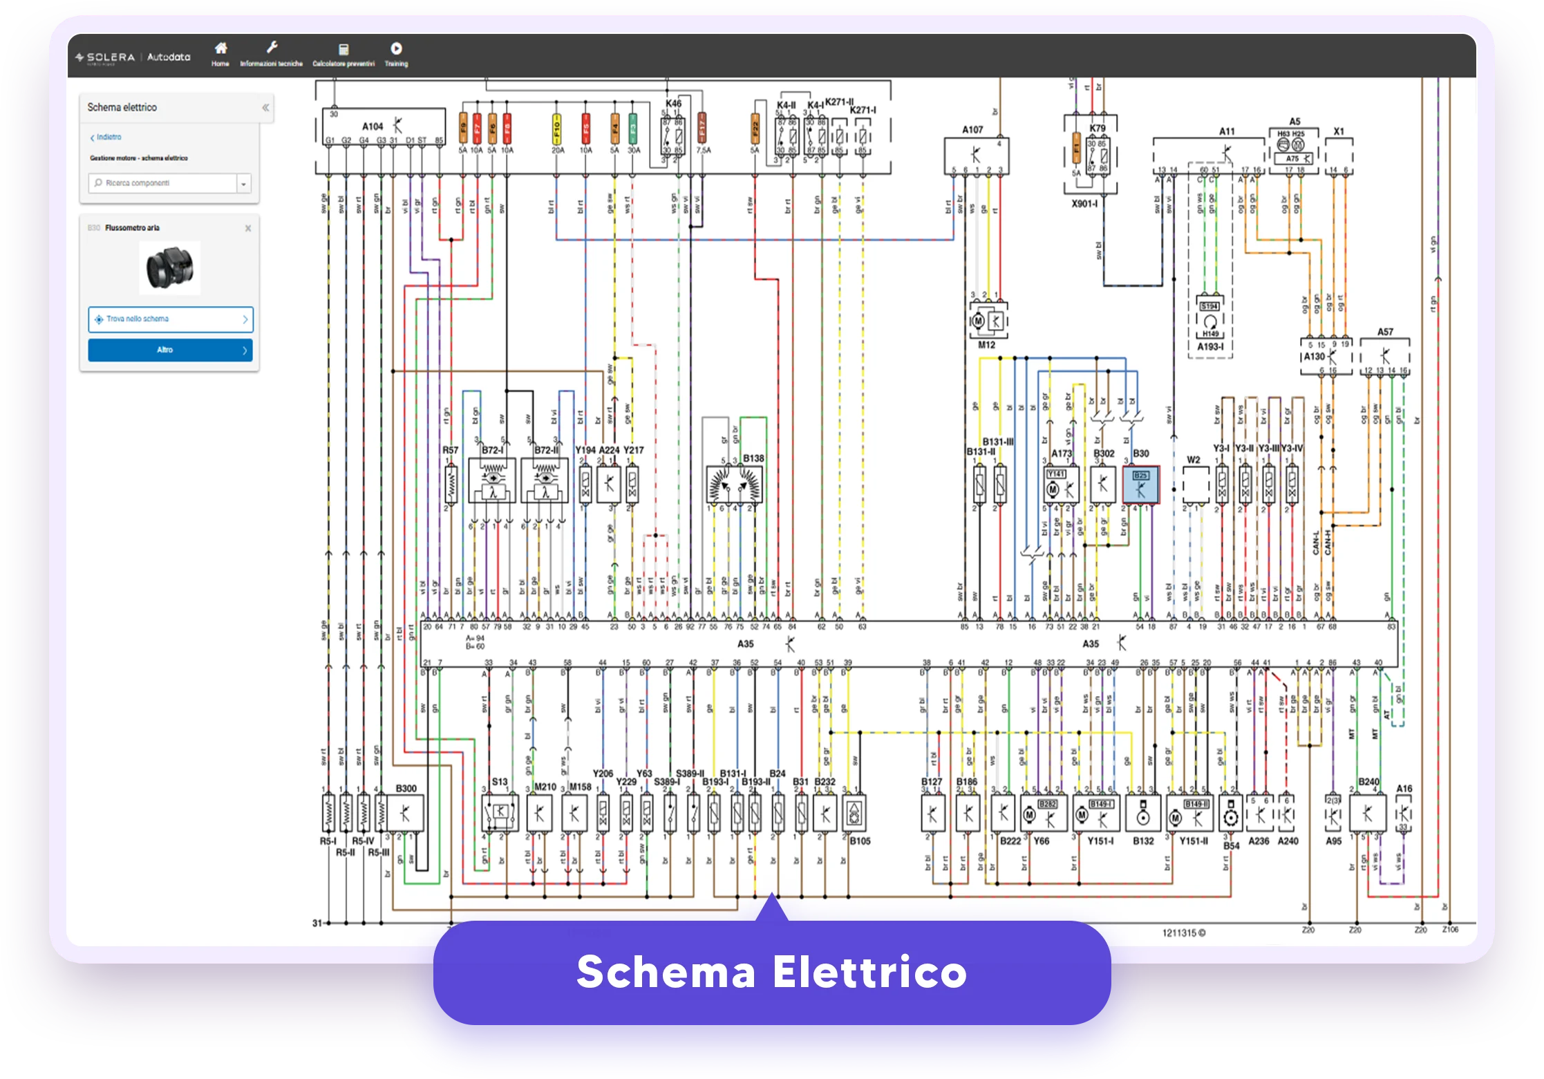Screen dimensions: 1544x1079
Task: Click the Trova nello schema button
Action: coord(171,319)
